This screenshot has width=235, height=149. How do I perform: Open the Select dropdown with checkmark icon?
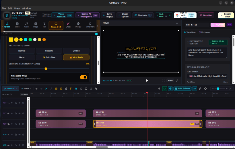coord(26,89)
